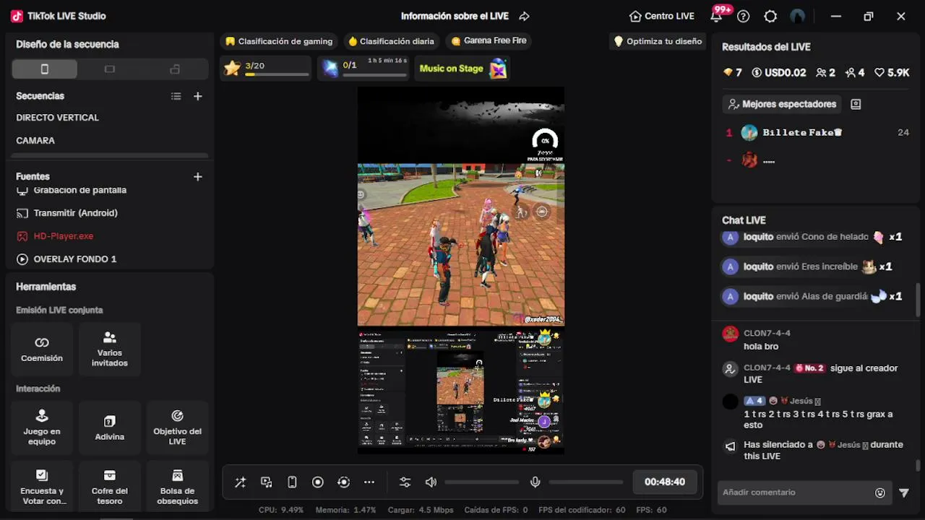Open Información sobre el LIVE
This screenshot has height=520, width=925.
tap(455, 16)
